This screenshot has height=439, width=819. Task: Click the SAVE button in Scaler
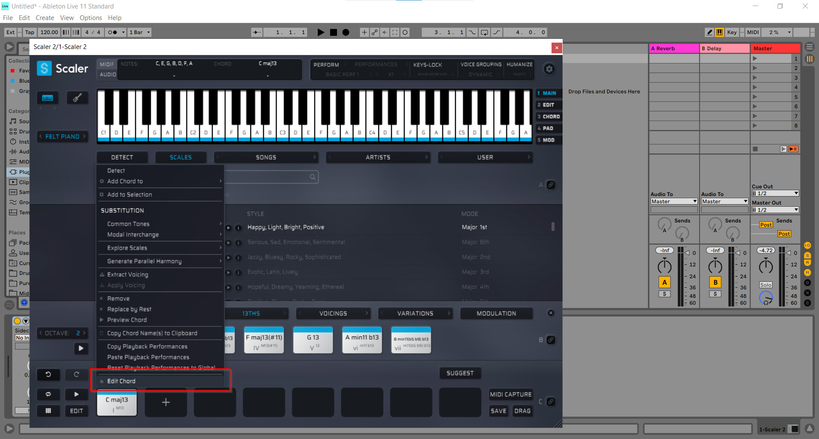[498, 411]
